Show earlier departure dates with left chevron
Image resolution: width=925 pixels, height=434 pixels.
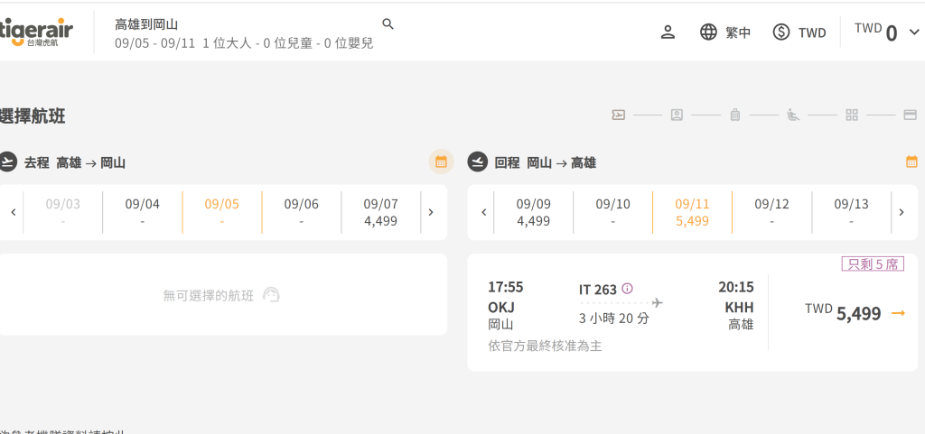(14, 213)
